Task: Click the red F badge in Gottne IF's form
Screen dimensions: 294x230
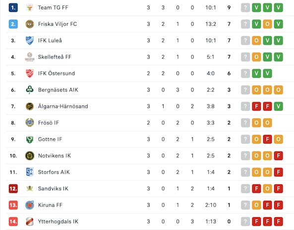Action: point(267,139)
